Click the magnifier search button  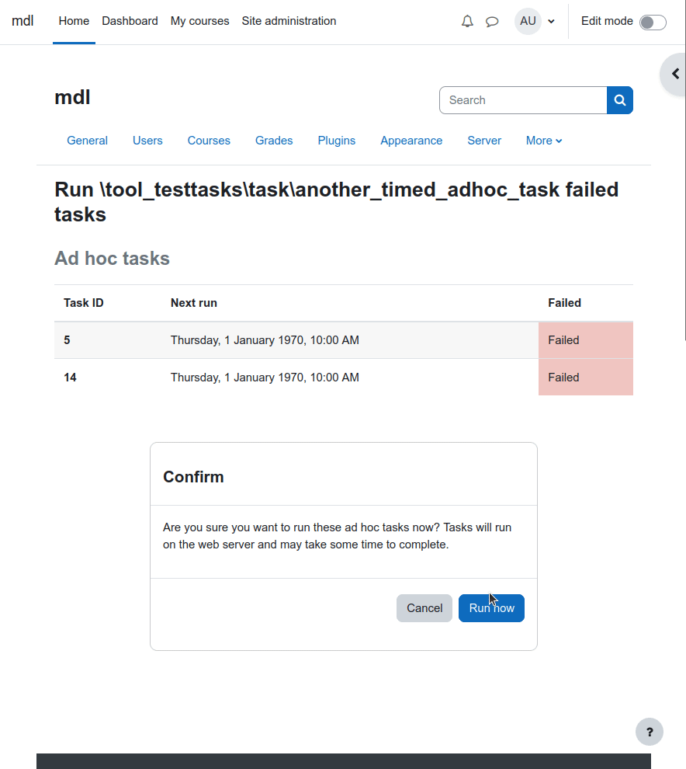(620, 100)
